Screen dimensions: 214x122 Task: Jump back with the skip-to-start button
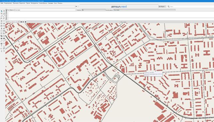tap(21, 22)
